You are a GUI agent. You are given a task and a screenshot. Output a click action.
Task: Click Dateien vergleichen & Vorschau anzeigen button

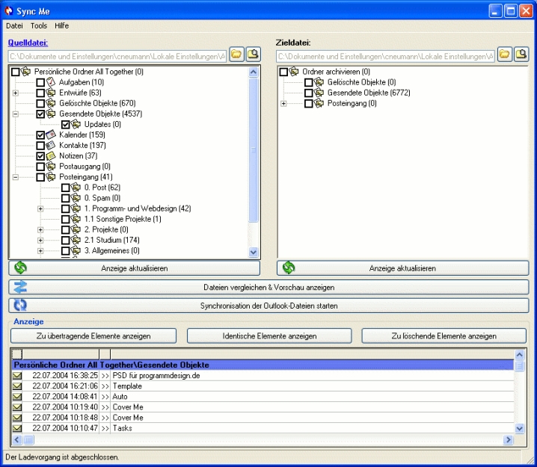[268, 287]
